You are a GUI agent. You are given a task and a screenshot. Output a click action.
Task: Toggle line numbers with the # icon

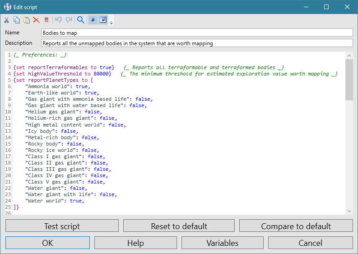(x=93, y=20)
